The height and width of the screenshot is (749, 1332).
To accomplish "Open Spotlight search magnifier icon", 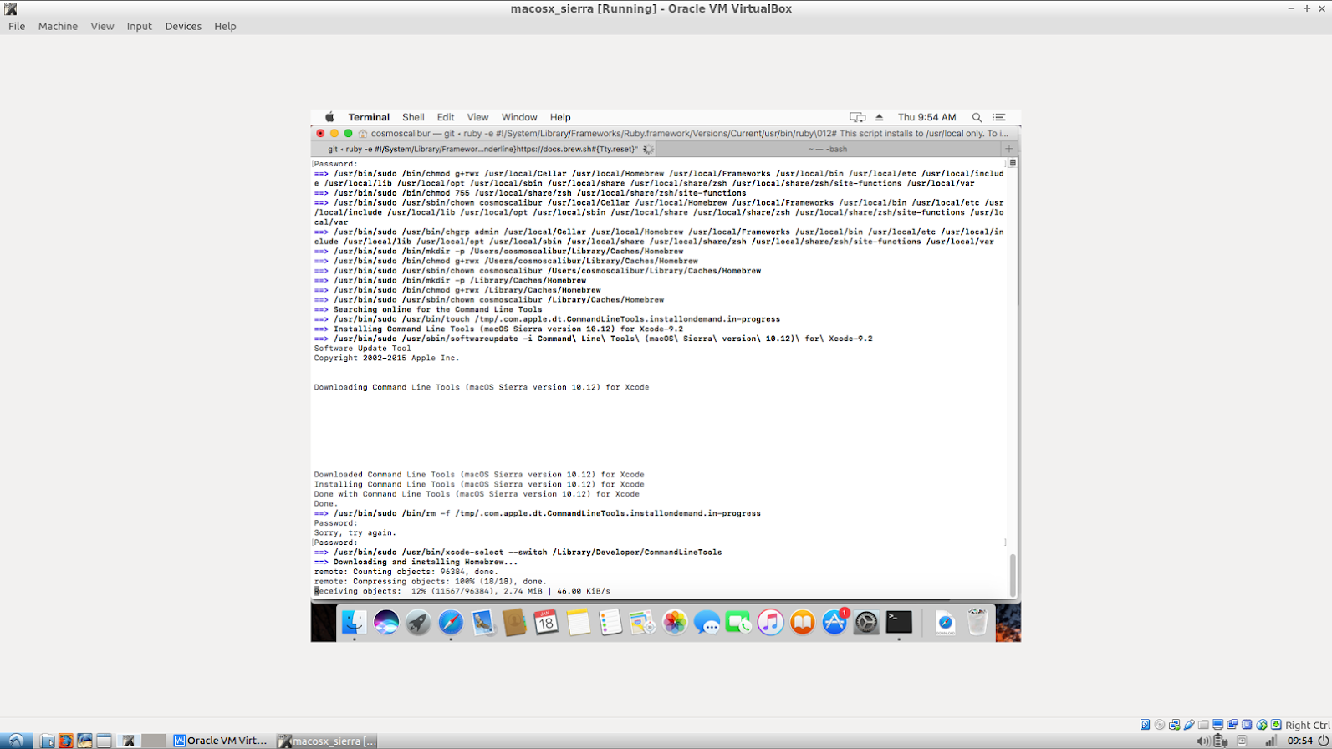I will (977, 117).
